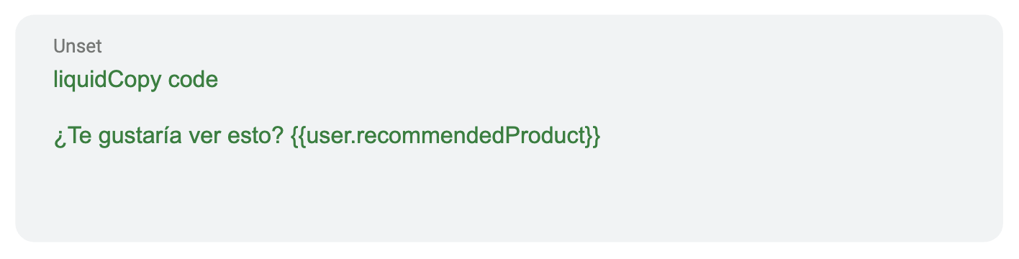Place cursor on {{user.recommendedProduct}} variable
Viewport: 1019px width, 259px height.
(x=445, y=136)
